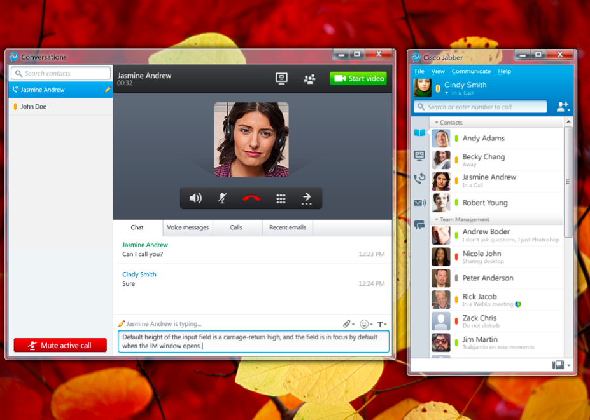This screenshot has width=590, height=420.
Task: Select contact Robert Young
Action: click(x=496, y=203)
